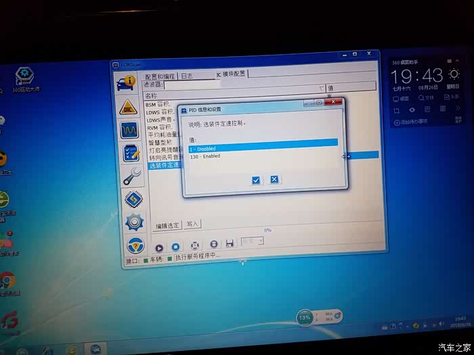Click the FORScan taskbar button

pyautogui.click(x=95, y=348)
